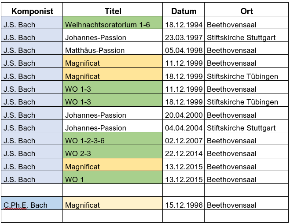Screen dimensions: 290x224
Task: Select the Matthäus-Passion title cell
Action: click(113, 48)
